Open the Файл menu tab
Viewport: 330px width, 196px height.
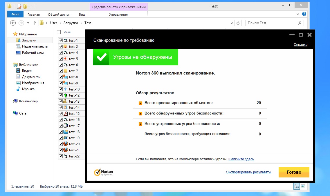coord(15,14)
